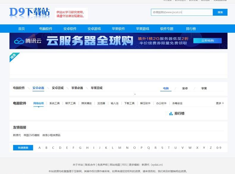
Task: Click the 腾讯云 banner advertisement
Action: (119, 41)
